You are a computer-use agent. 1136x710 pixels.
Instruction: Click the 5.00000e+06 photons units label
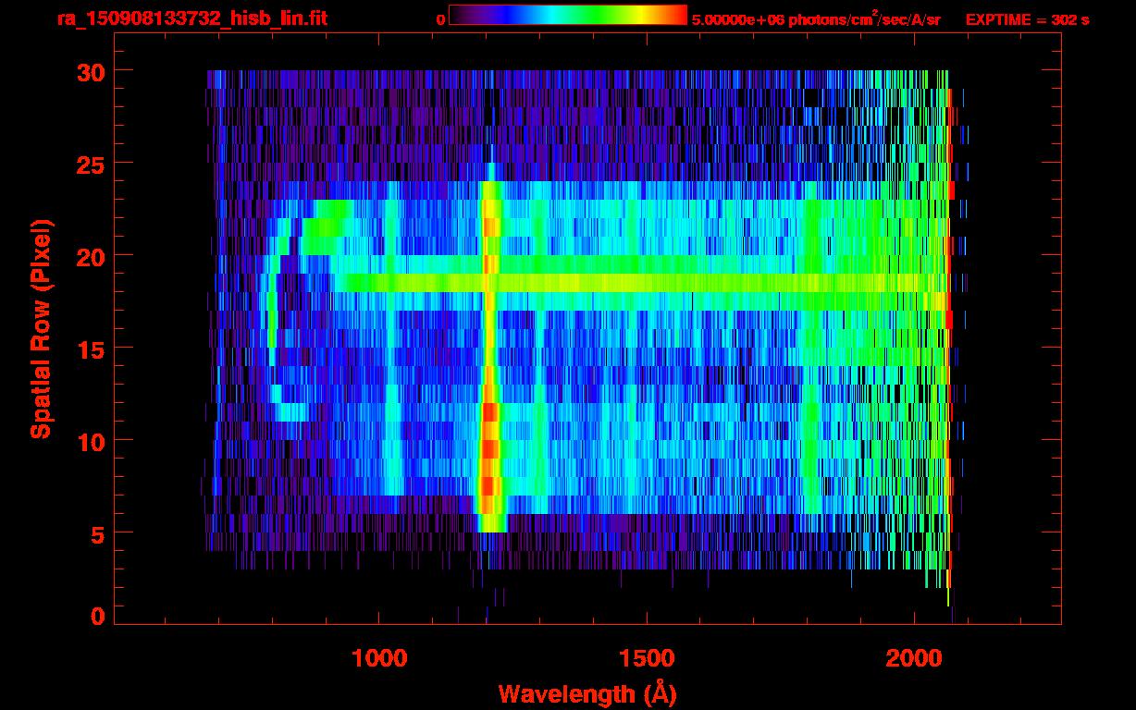click(x=816, y=19)
